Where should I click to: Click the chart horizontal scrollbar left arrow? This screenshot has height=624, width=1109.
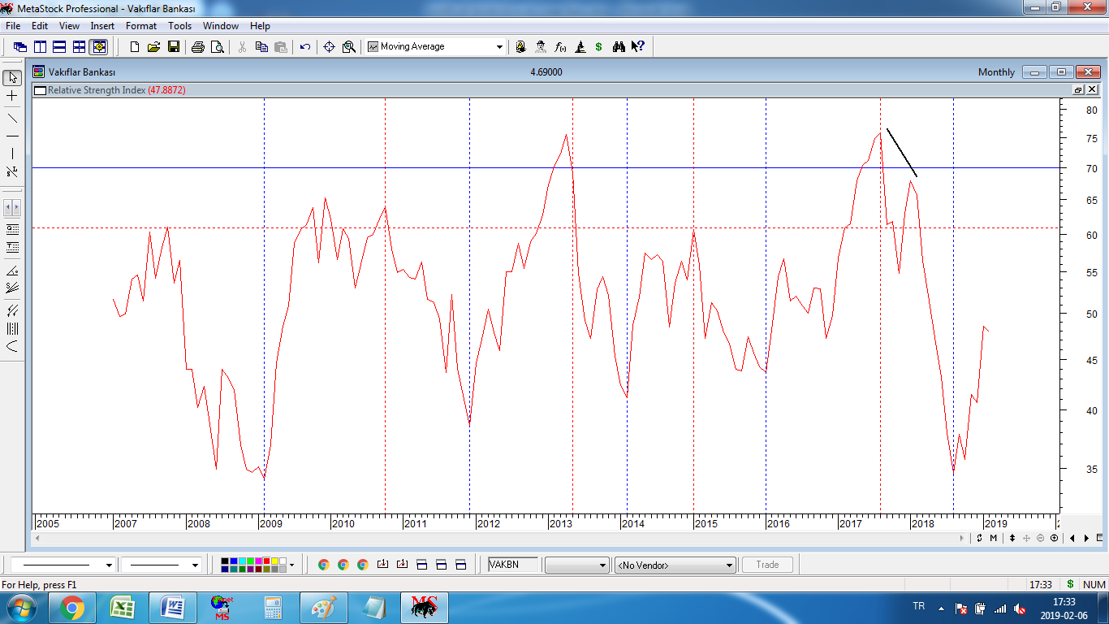coord(37,539)
